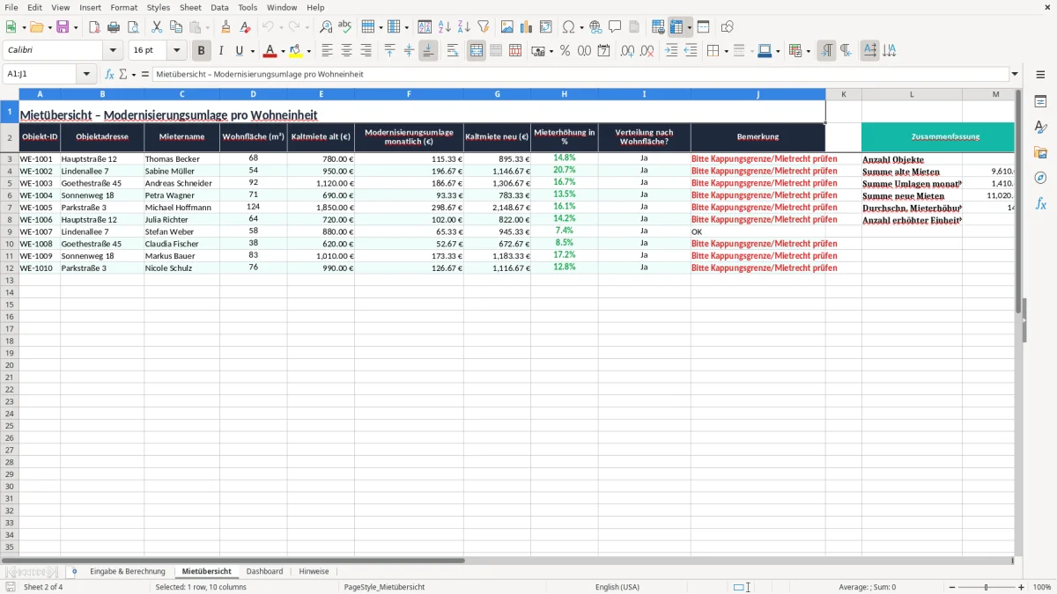1057x594 pixels.
Task: Center text horizontally
Action: point(347,51)
